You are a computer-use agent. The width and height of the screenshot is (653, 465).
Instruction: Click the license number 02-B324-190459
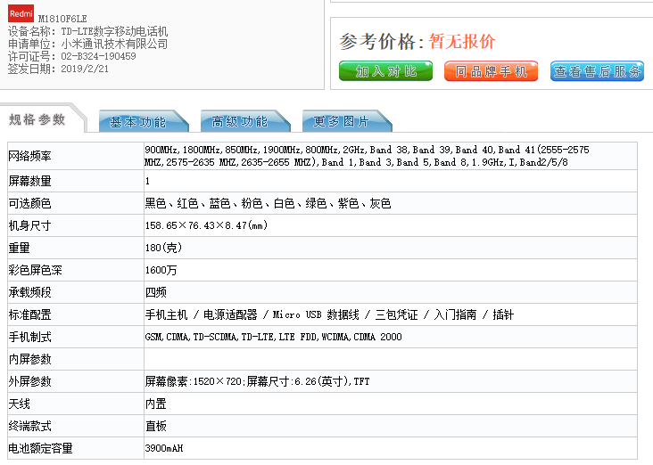(x=98, y=56)
